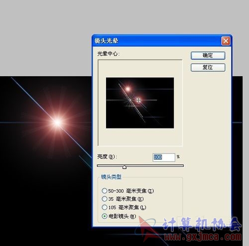This screenshot has width=249, height=246.
Task: Click the far right end of brightness slider track
Action: (x=183, y=166)
